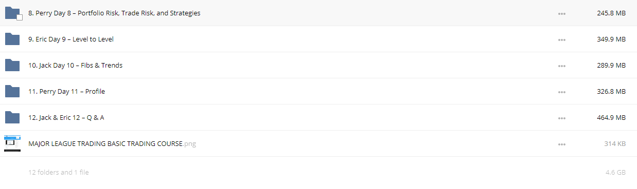
Task: Select checkbox on Perry Day 8 folder
Action: (20, 17)
